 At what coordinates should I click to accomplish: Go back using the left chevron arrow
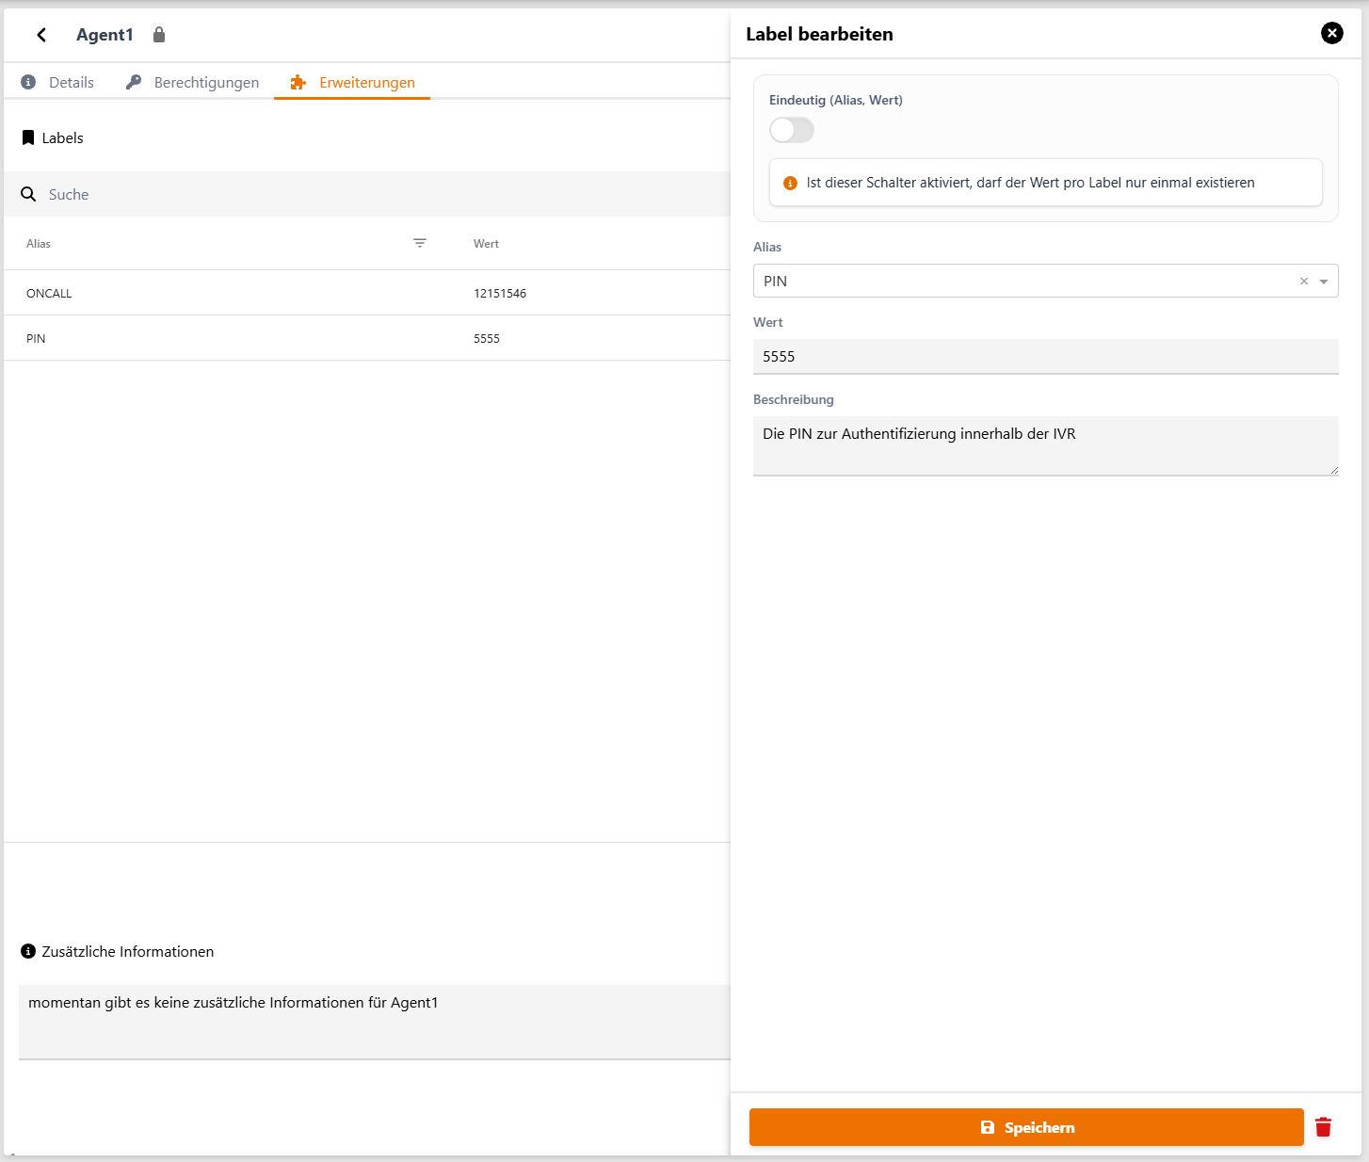pos(41,35)
